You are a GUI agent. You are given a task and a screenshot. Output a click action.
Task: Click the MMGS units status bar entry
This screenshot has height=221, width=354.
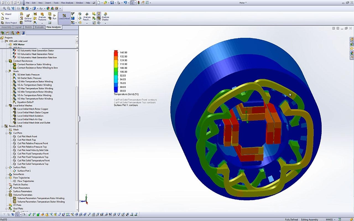[329, 220]
